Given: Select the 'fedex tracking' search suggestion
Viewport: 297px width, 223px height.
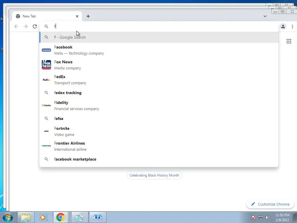Looking at the screenshot, I should [x=159, y=93].
